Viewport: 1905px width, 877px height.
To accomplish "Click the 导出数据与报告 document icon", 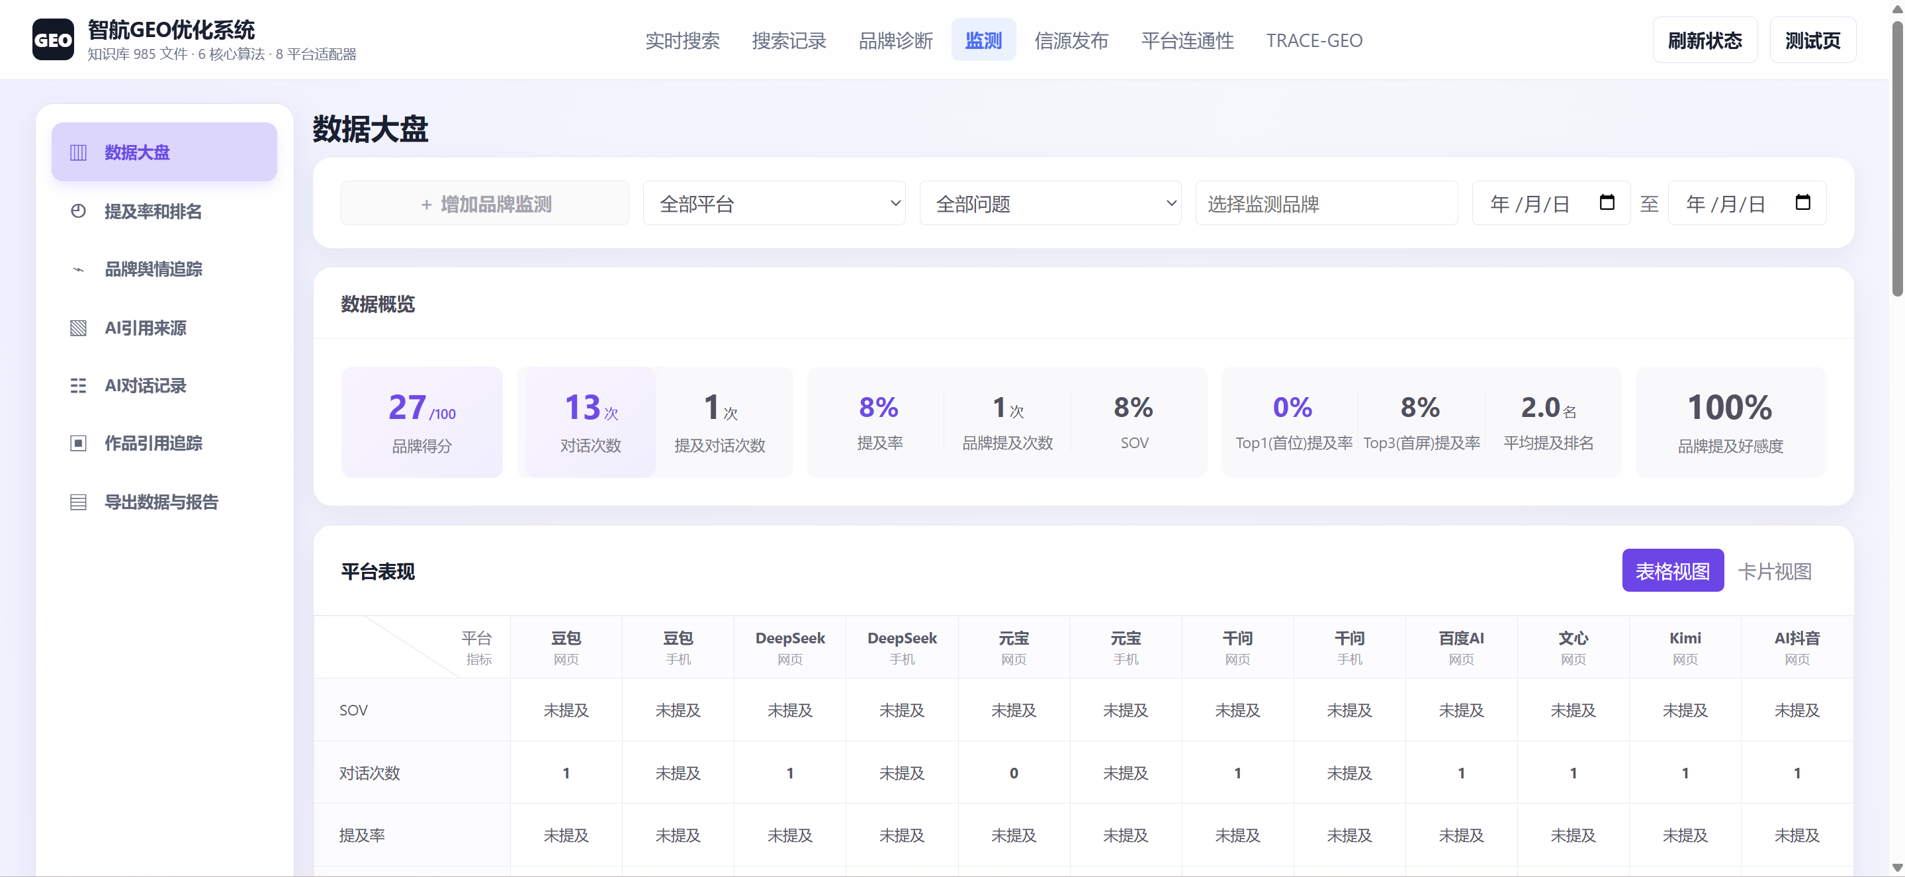I will tap(78, 502).
